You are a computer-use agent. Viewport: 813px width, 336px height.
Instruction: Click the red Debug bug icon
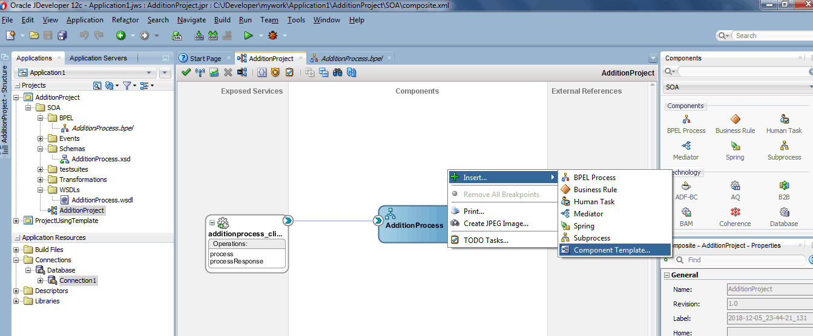pos(273,36)
